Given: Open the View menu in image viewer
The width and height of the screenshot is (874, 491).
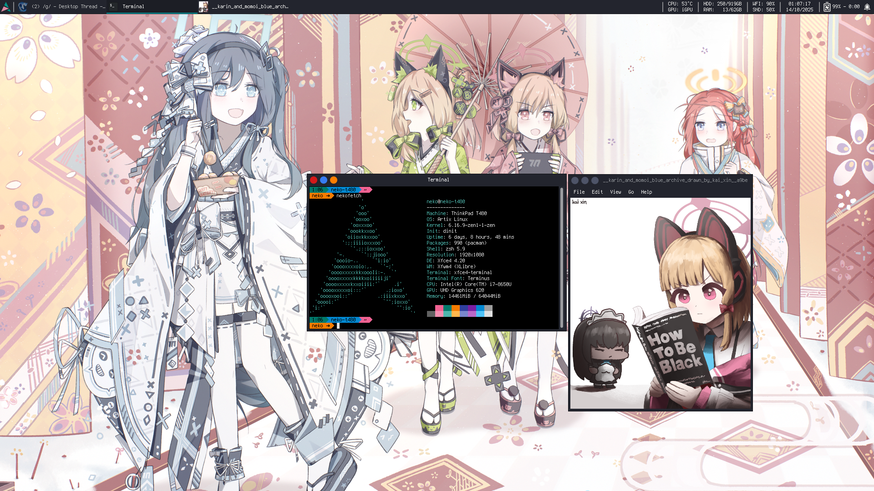Looking at the screenshot, I should click(615, 192).
